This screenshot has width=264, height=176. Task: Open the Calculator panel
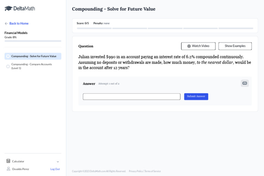click(18, 161)
